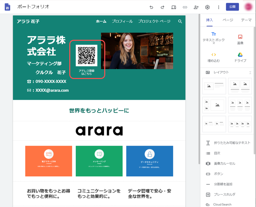Choose the two images with captions layout
Viewport: 256px width, 207px height.
coord(240,86)
